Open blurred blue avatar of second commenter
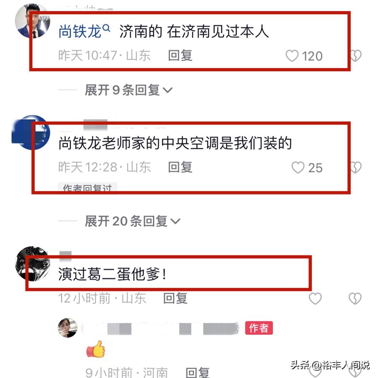This screenshot has height=378, width=378. [31, 133]
